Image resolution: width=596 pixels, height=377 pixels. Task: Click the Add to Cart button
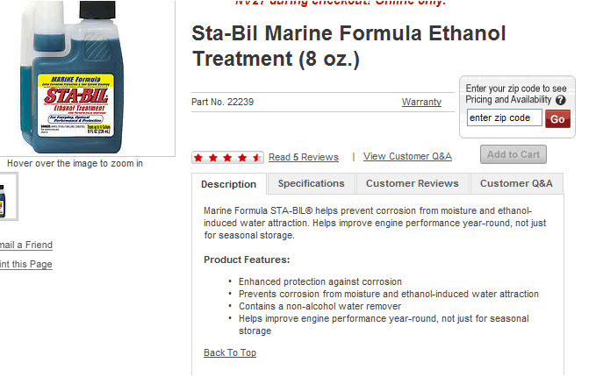tap(513, 154)
